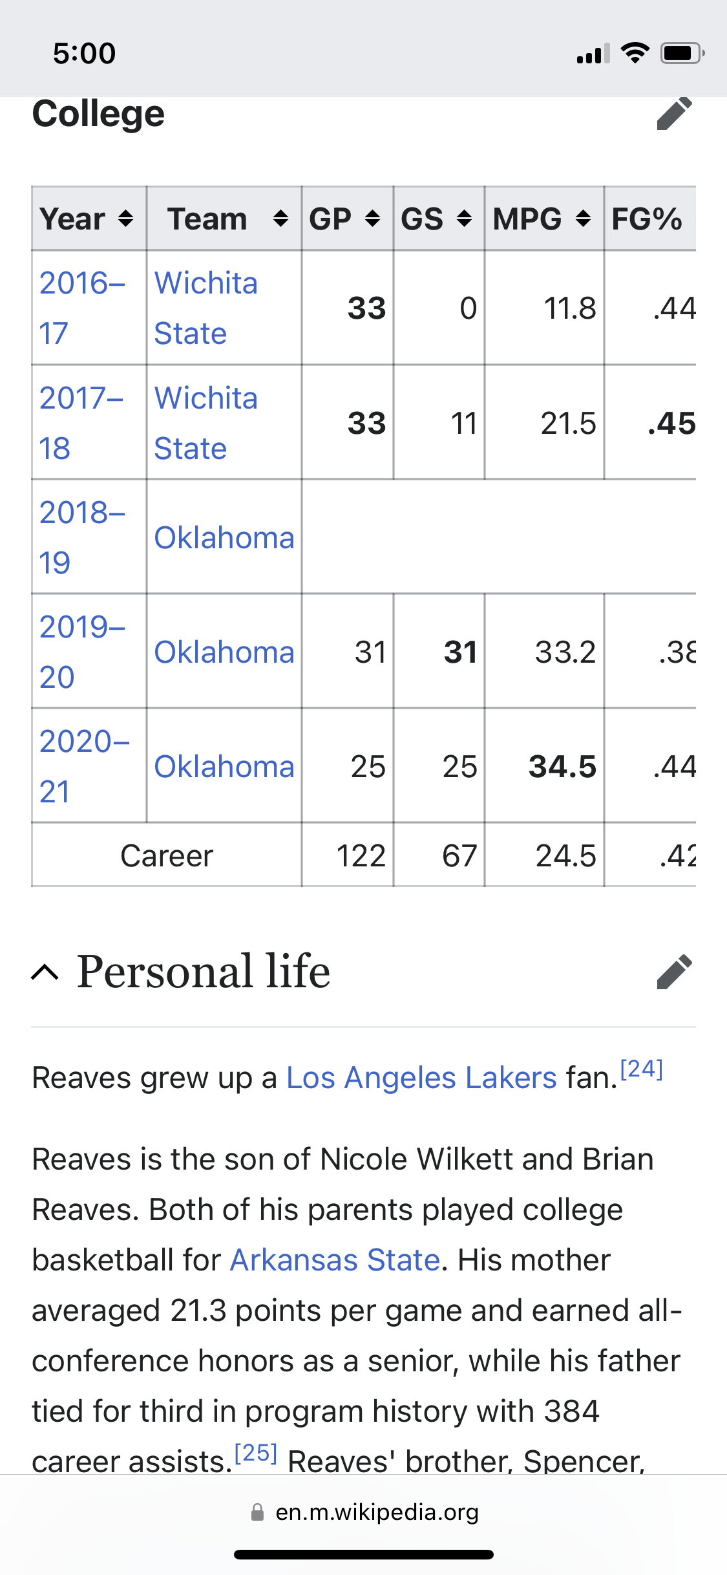
Task: Tap the edit pencil beside College heading
Action: (x=674, y=114)
